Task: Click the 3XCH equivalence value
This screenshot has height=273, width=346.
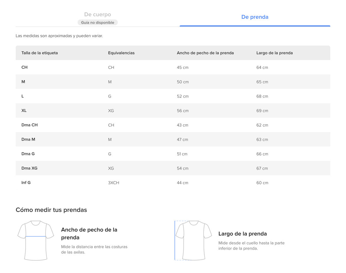Action: pyautogui.click(x=114, y=183)
